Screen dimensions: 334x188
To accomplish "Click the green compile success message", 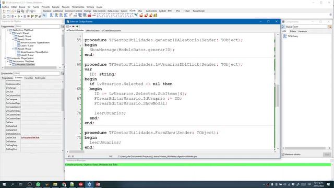I will pyautogui.click(x=198, y=165).
